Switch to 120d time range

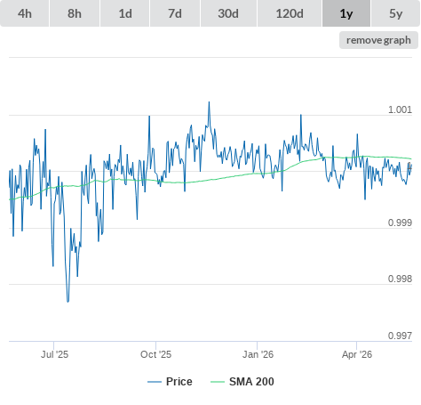point(290,13)
